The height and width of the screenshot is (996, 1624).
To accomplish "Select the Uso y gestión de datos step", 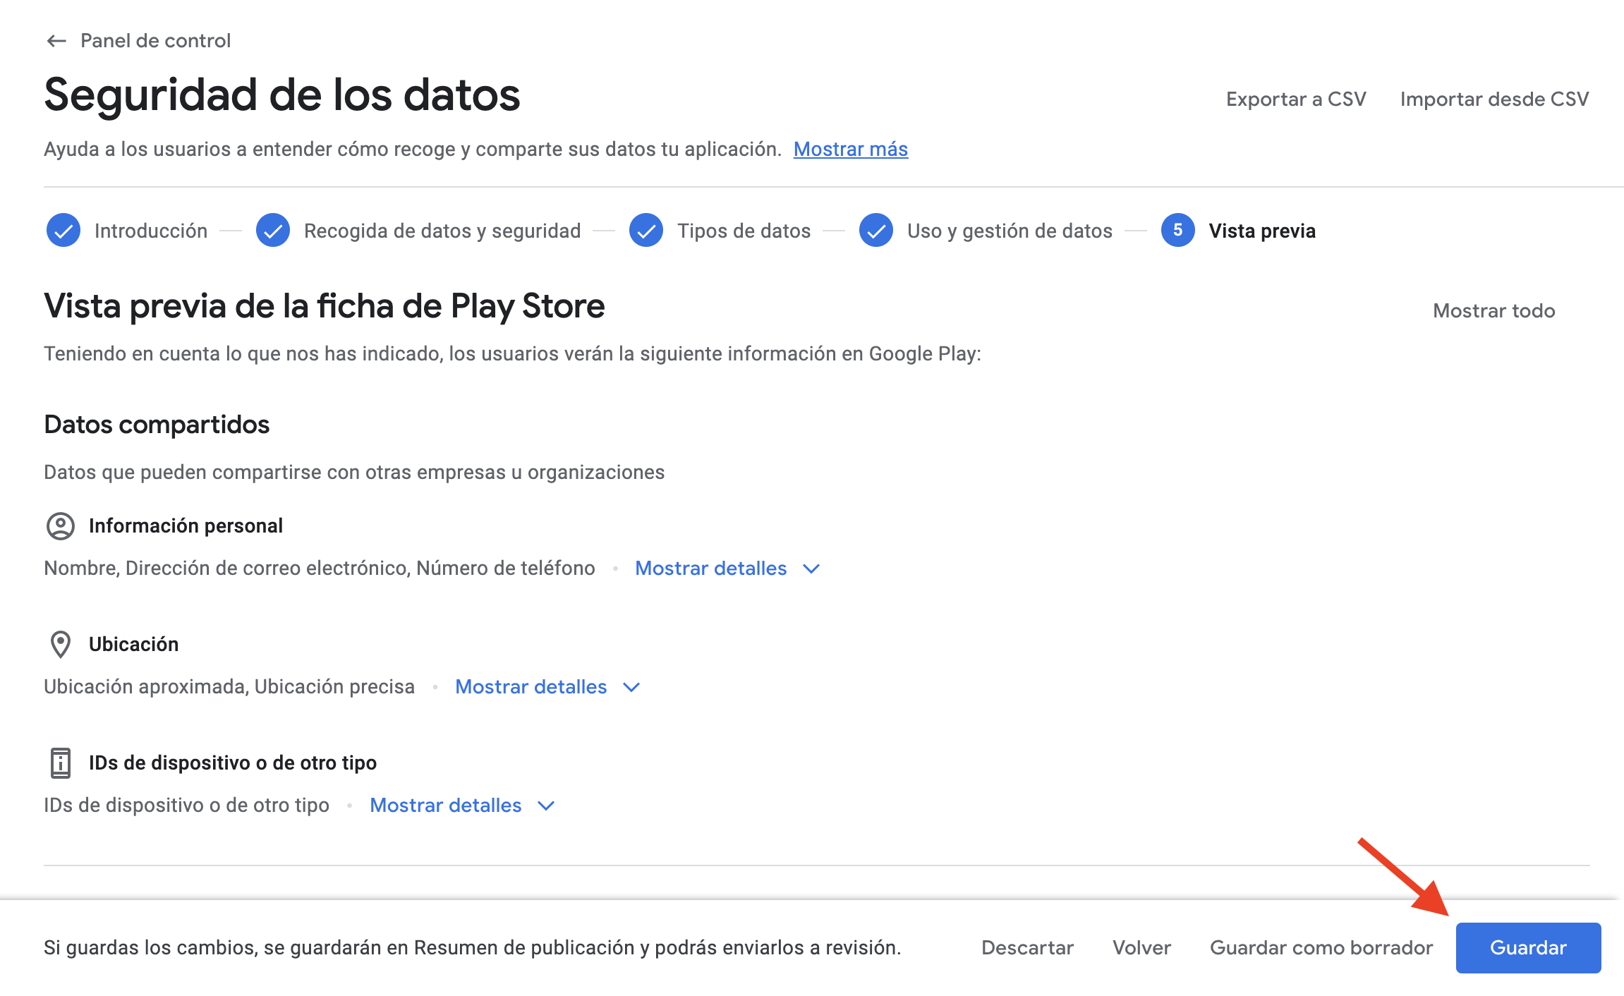I will [x=1010, y=231].
